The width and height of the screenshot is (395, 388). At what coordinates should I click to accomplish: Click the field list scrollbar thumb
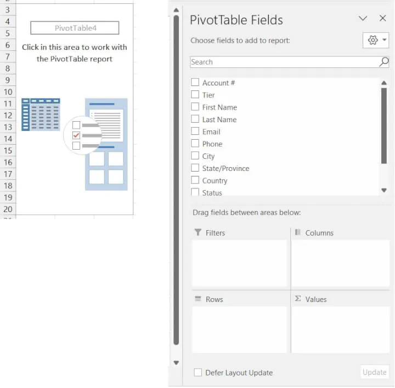click(384, 126)
